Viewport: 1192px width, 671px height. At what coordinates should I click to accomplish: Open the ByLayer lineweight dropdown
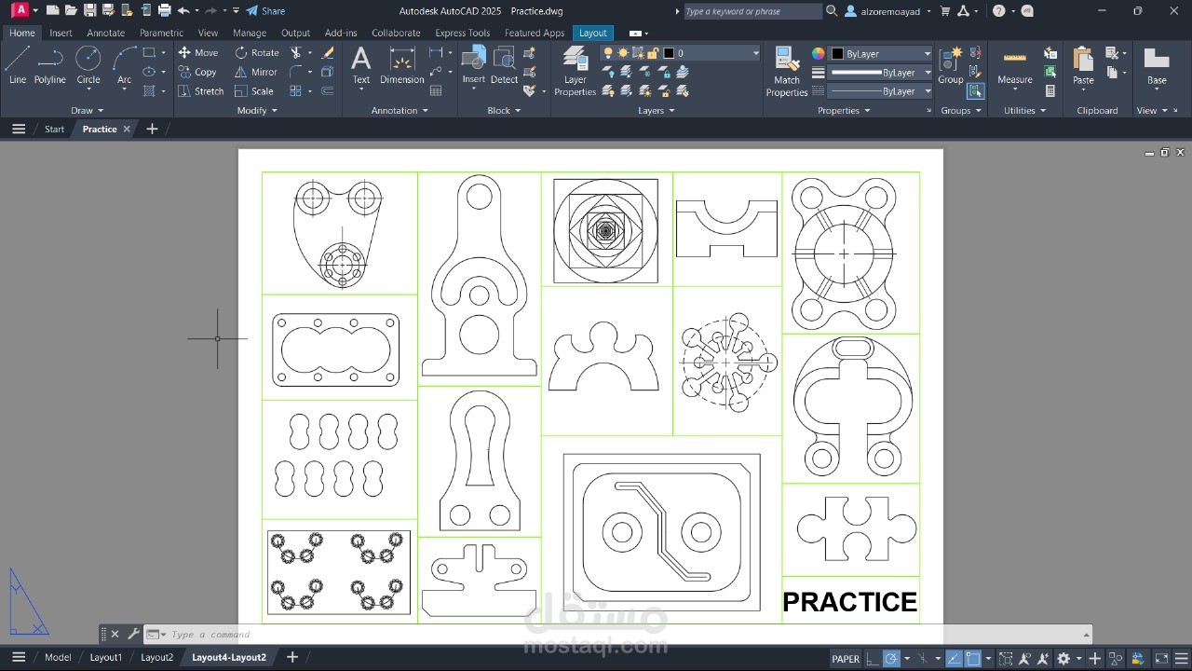pos(927,72)
